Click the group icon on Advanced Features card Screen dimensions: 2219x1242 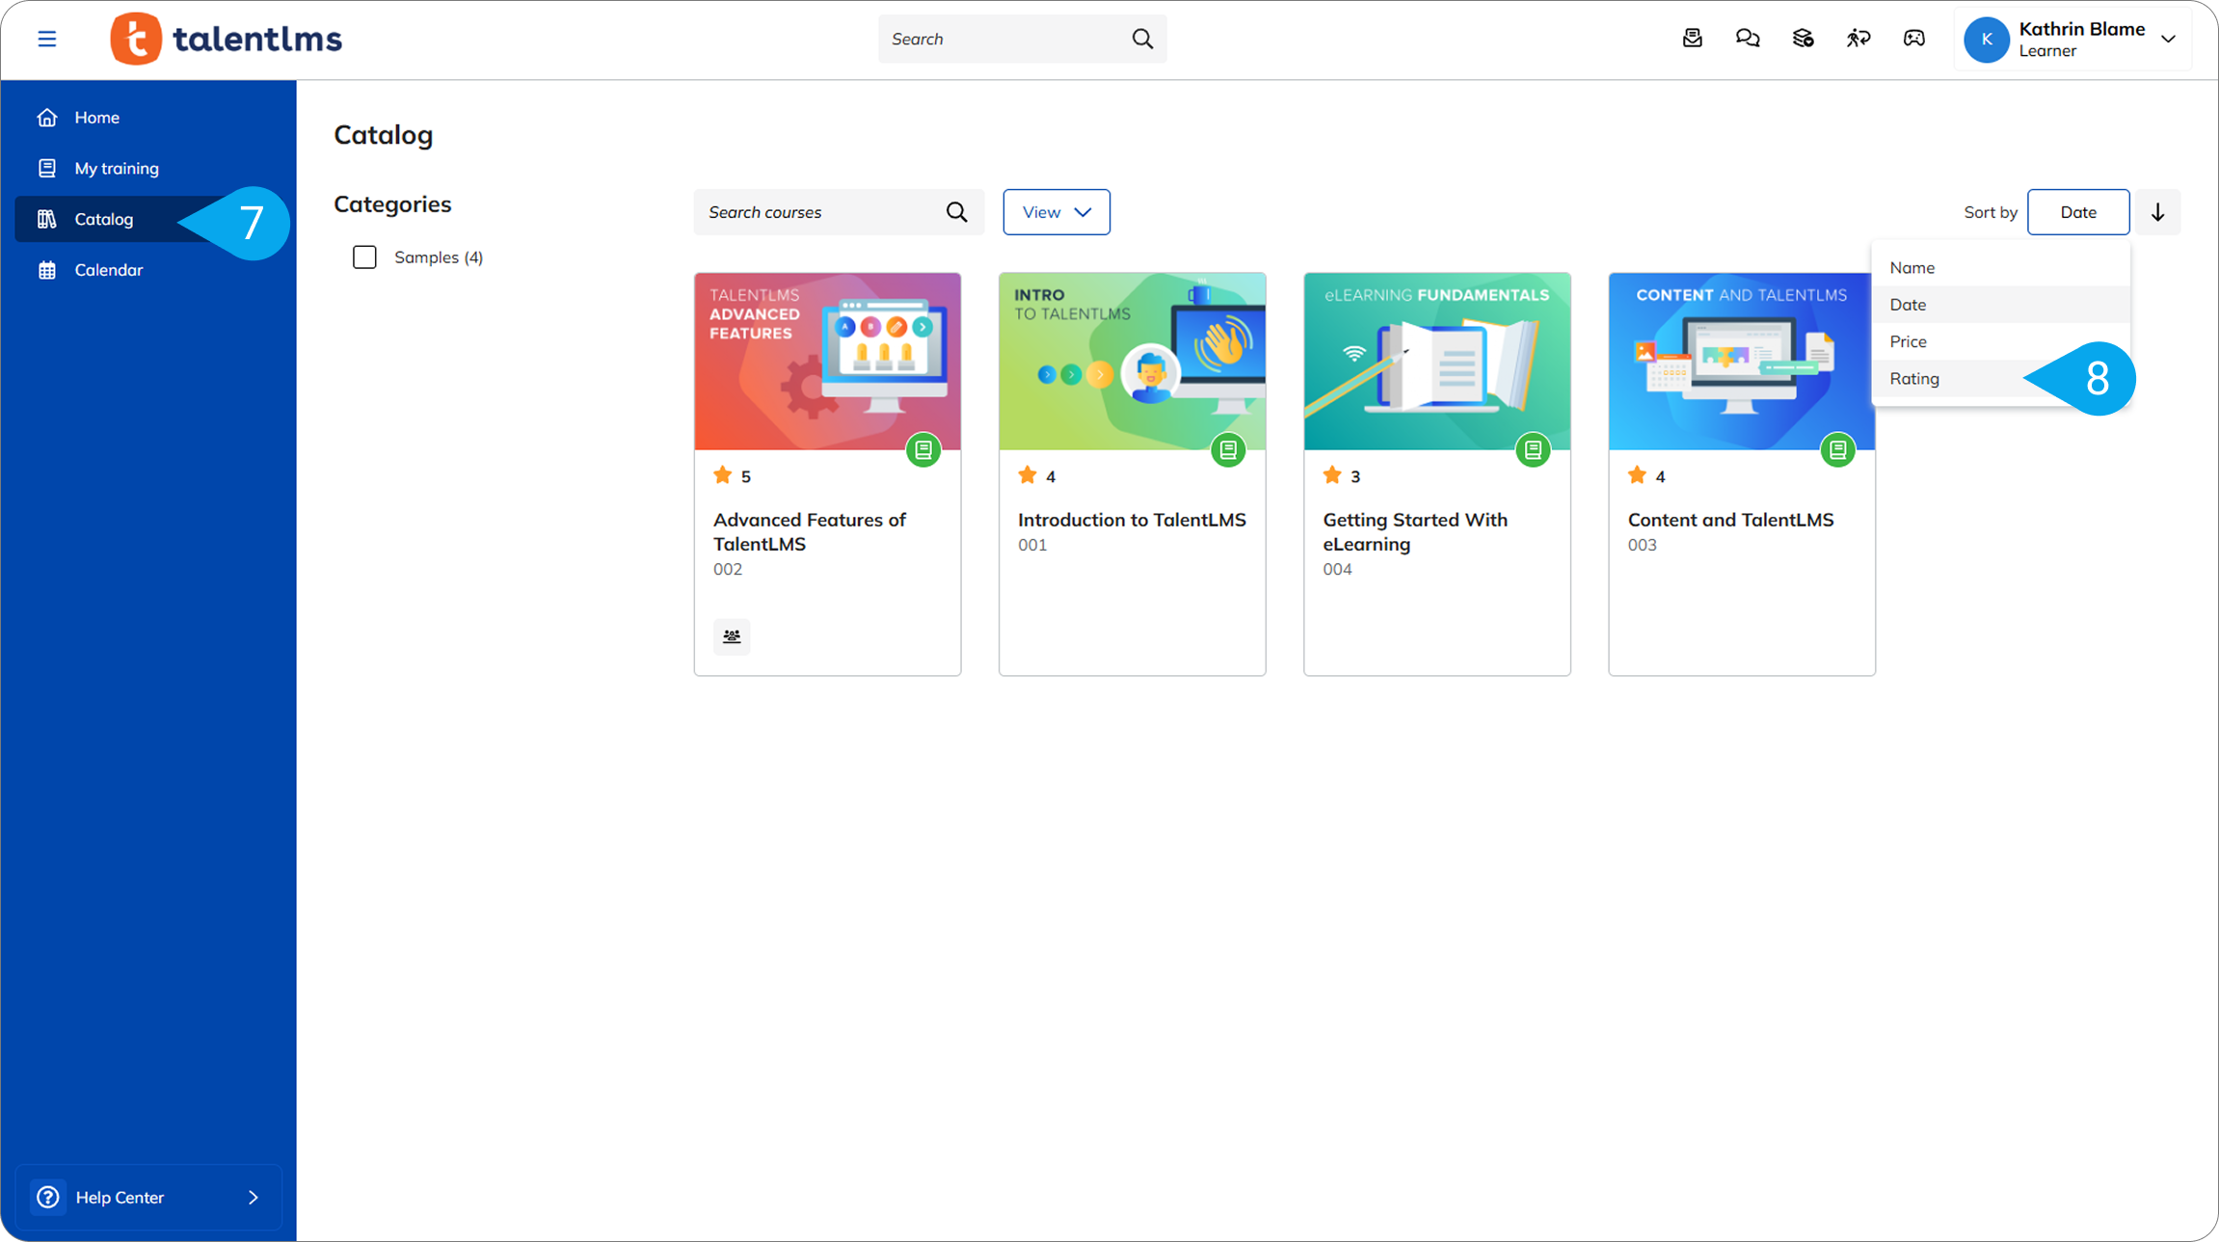[x=732, y=636]
